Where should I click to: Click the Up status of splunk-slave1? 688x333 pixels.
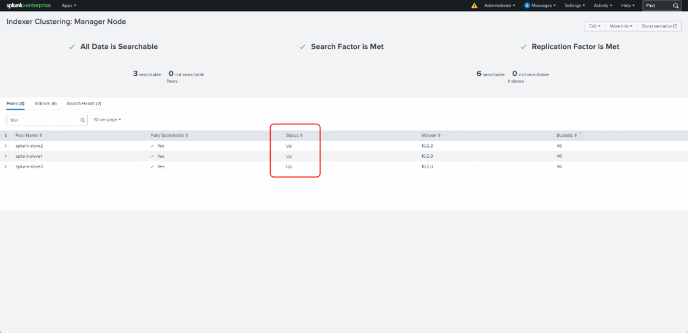[289, 156]
